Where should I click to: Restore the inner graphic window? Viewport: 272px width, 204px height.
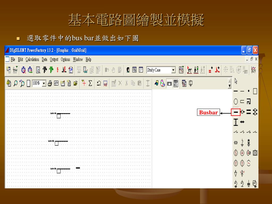252,59
